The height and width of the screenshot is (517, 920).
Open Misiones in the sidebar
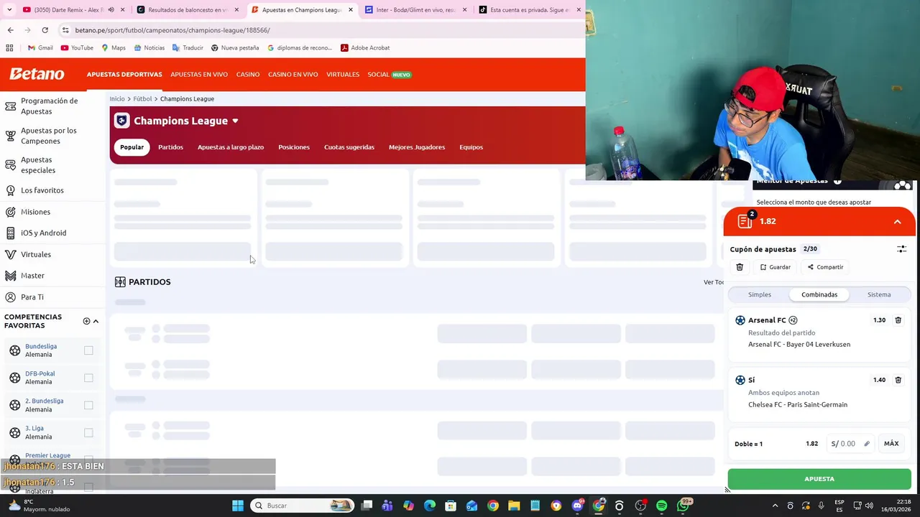[36, 212]
